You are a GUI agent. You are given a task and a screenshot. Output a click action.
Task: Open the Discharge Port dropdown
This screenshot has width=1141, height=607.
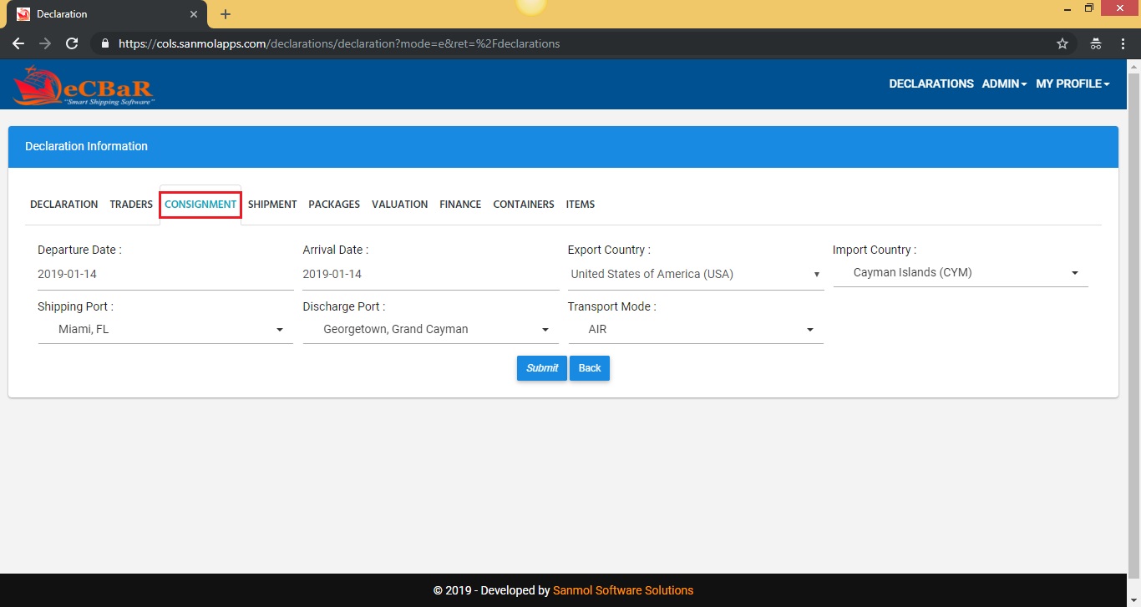click(431, 330)
